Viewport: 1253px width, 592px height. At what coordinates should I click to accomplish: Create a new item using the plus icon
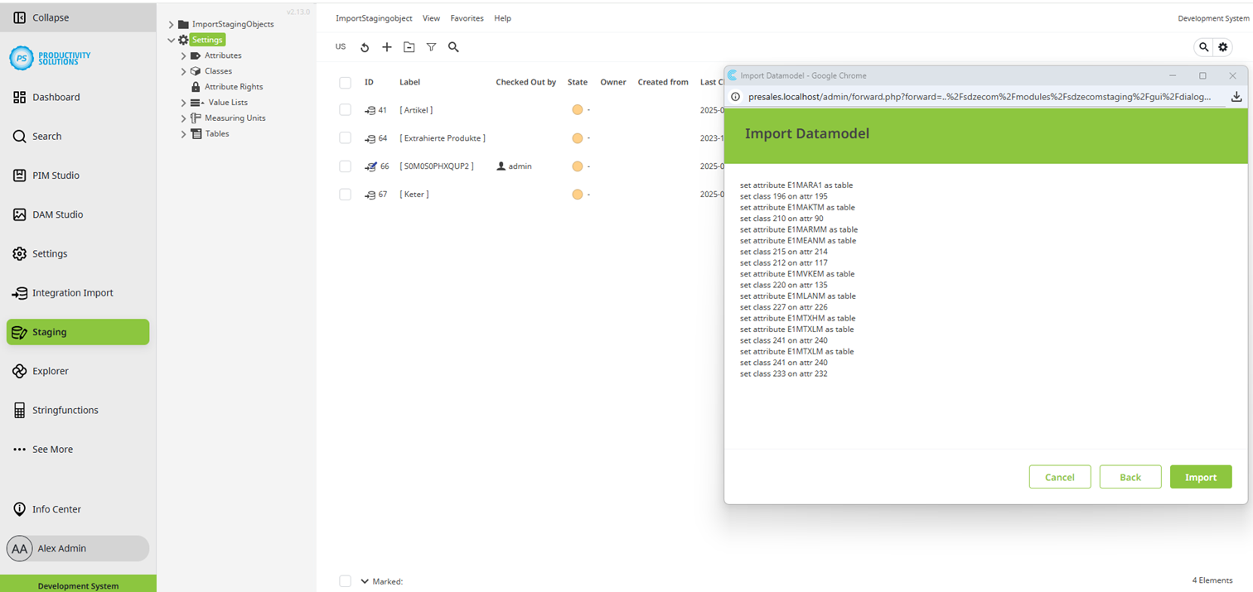387,47
